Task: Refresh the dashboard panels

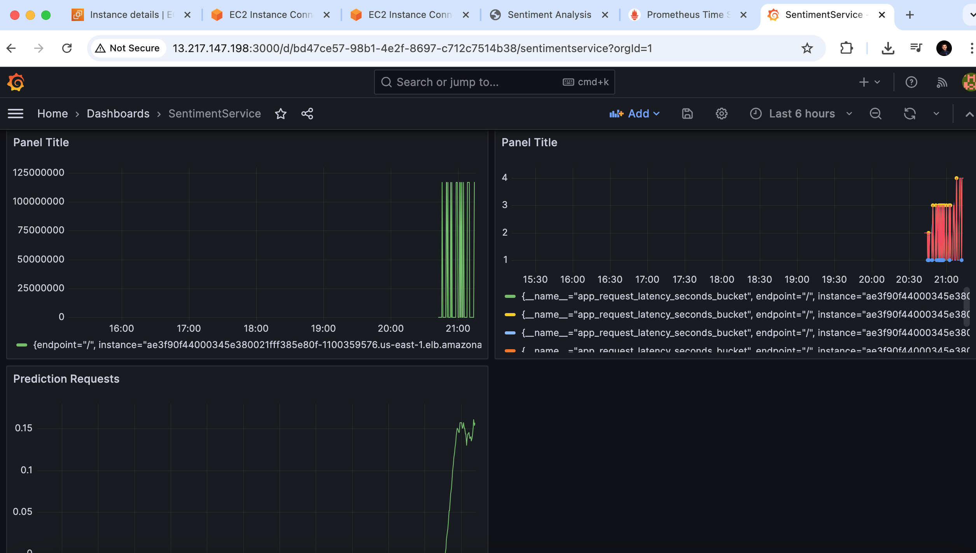Action: click(x=910, y=114)
